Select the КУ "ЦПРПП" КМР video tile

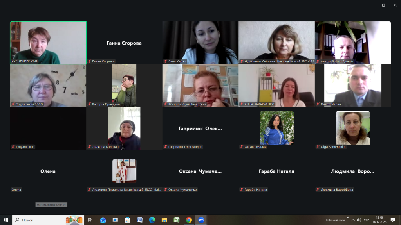pos(48,43)
